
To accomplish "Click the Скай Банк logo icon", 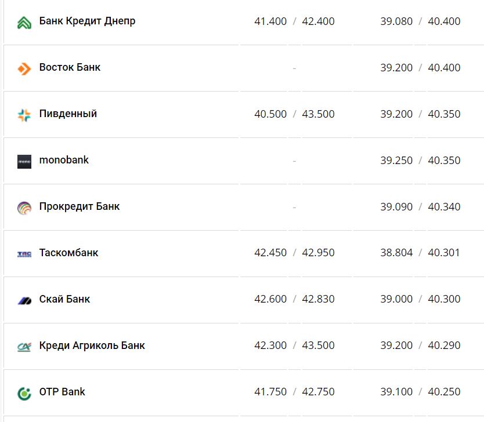I will click(24, 300).
